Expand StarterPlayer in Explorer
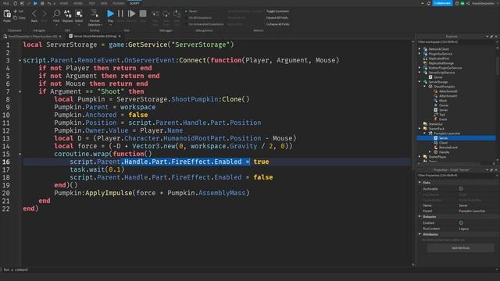Screen dimensions: 500x281 point(420,157)
